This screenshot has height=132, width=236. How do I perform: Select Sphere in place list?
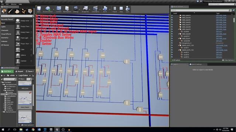point(24,55)
